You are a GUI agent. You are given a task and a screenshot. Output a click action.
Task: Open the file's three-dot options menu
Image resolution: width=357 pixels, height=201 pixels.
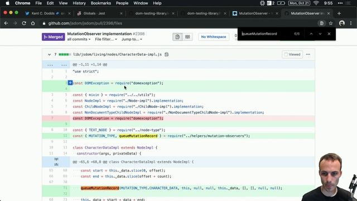coord(308,54)
